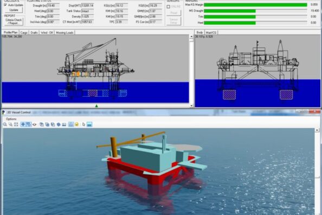This screenshot has width=322, height=215.
Task: Click the blue sphere shading icon
Action: point(59,124)
